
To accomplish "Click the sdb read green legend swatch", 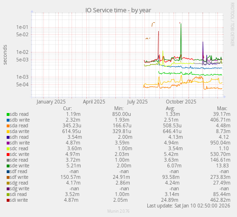I will click(8, 114).
